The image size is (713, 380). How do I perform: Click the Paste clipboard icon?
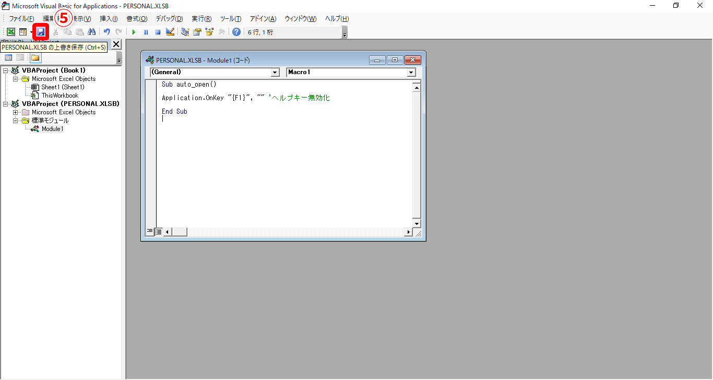pyautogui.click(x=79, y=32)
